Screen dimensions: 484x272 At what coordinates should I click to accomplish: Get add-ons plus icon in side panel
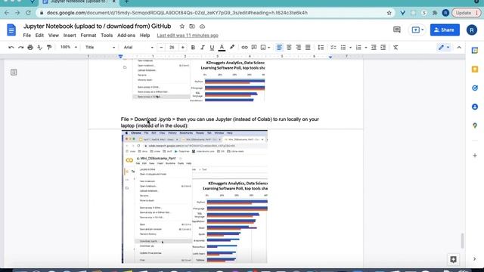(x=475, y=156)
